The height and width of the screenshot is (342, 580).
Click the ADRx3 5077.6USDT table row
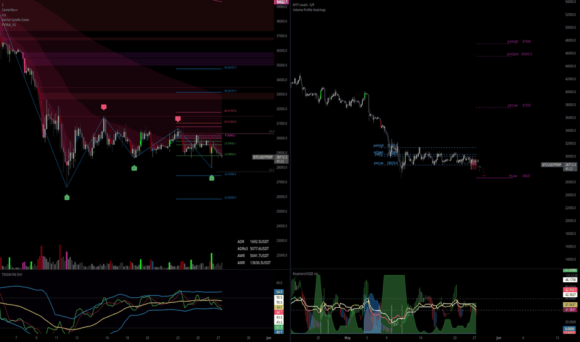[x=253, y=249]
